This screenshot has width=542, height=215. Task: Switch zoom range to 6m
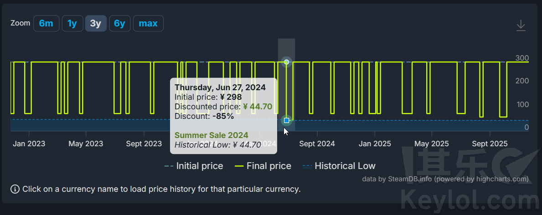(x=46, y=24)
